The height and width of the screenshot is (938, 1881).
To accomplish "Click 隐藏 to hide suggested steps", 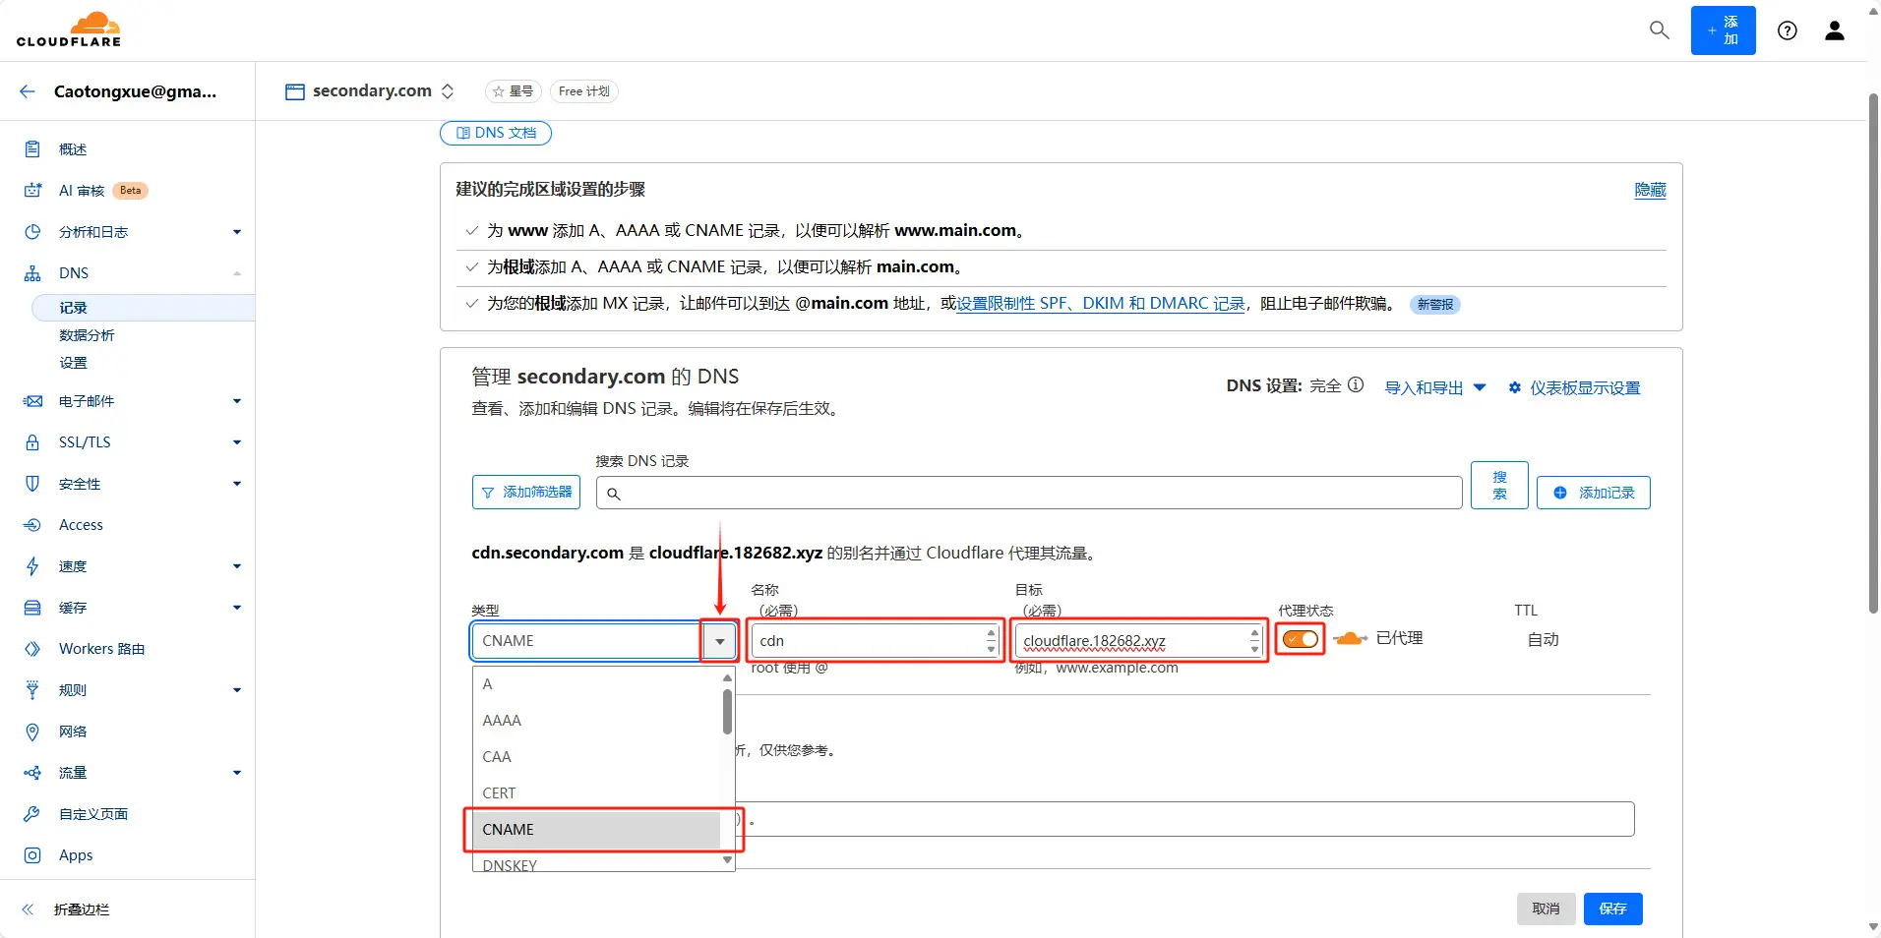I will (x=1650, y=190).
